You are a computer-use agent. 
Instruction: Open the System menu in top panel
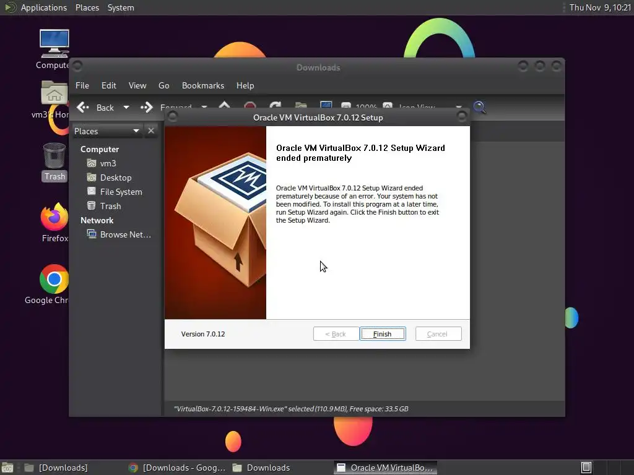click(x=121, y=7)
